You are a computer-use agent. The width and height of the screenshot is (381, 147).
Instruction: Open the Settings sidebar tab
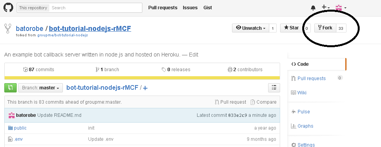pyautogui.click(x=303, y=145)
